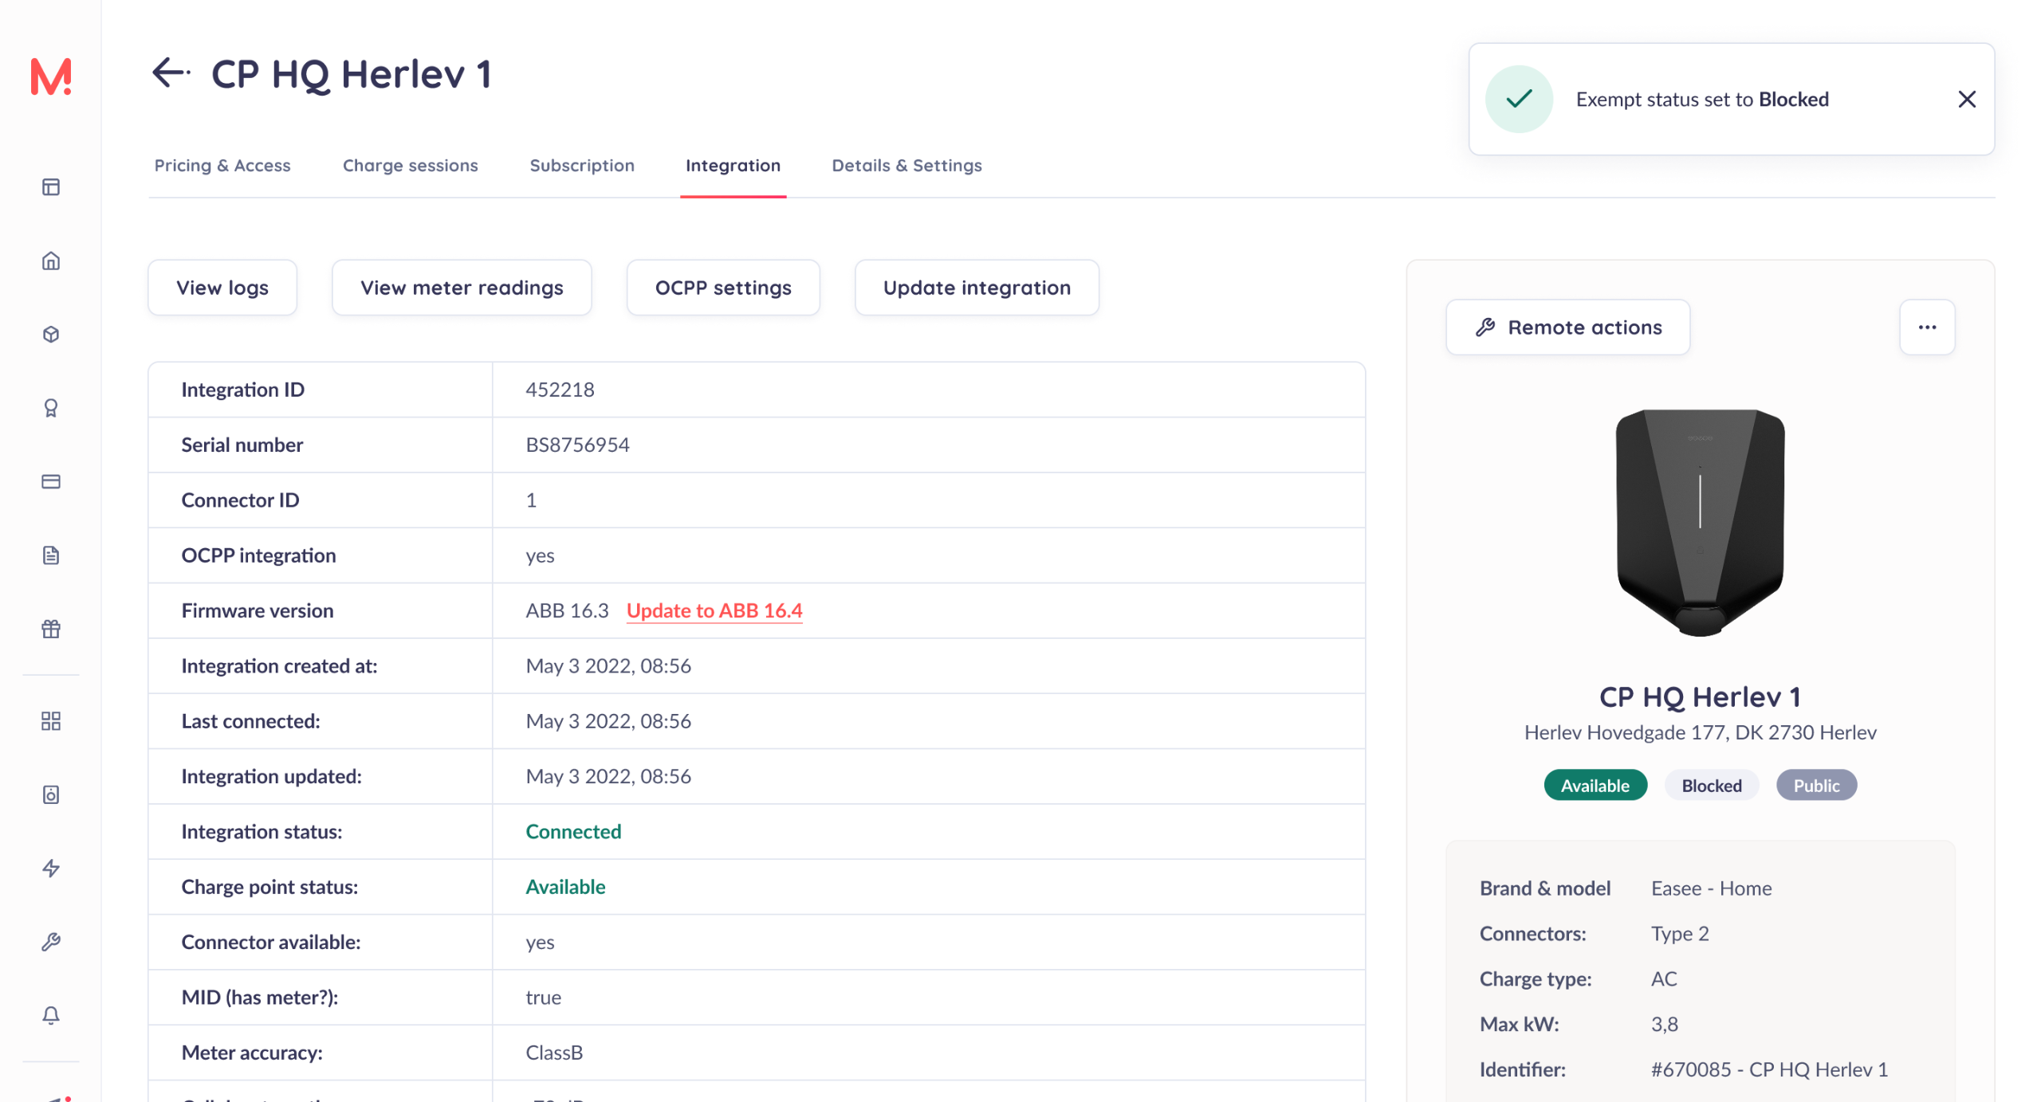Image resolution: width=2041 pixels, height=1102 pixels.
Task: Click the Update to ABB 16.4 link
Action: point(714,610)
